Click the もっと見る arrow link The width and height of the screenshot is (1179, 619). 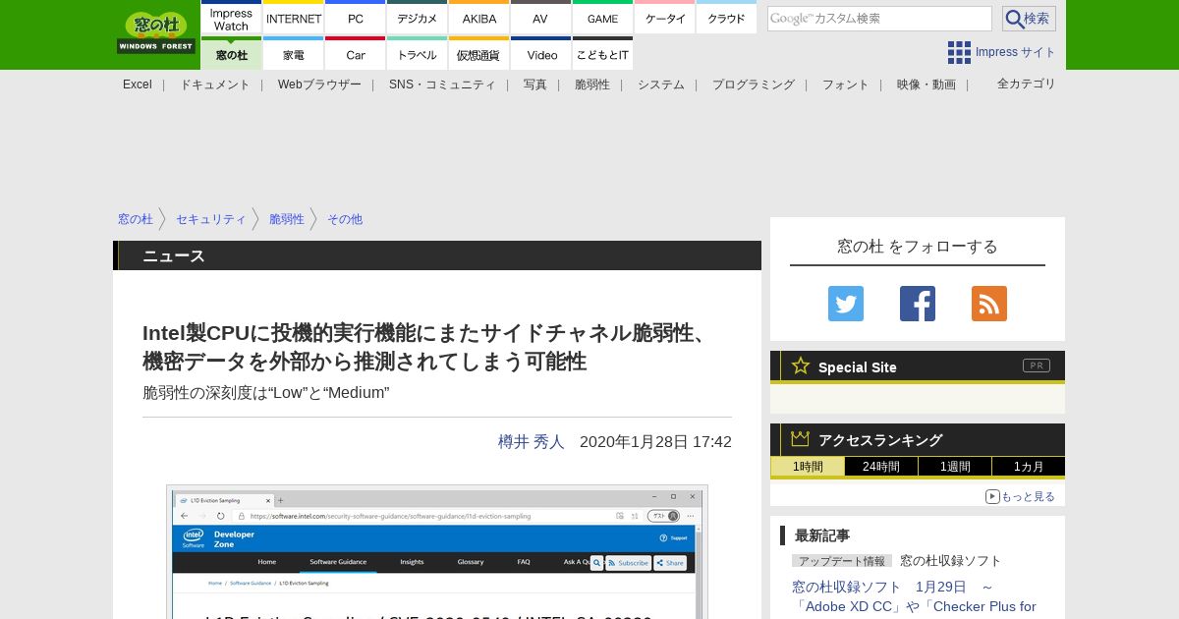point(1020,496)
